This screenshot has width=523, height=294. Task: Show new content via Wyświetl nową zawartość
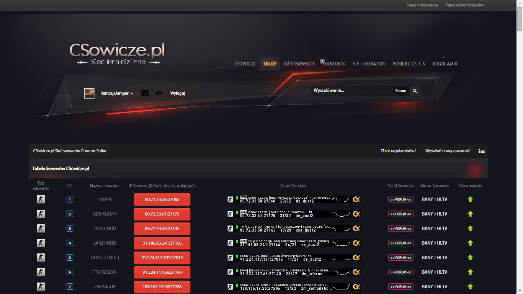click(x=448, y=151)
